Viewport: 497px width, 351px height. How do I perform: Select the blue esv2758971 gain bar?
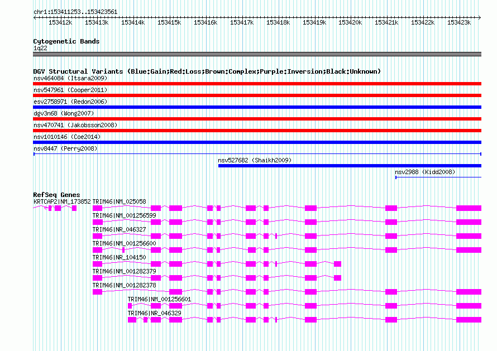tap(257, 107)
